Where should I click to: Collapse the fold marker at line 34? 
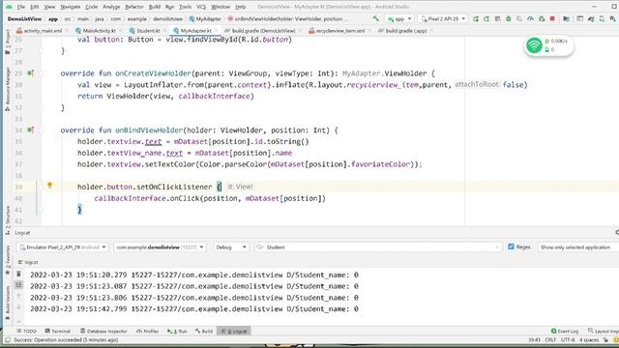click(41, 130)
